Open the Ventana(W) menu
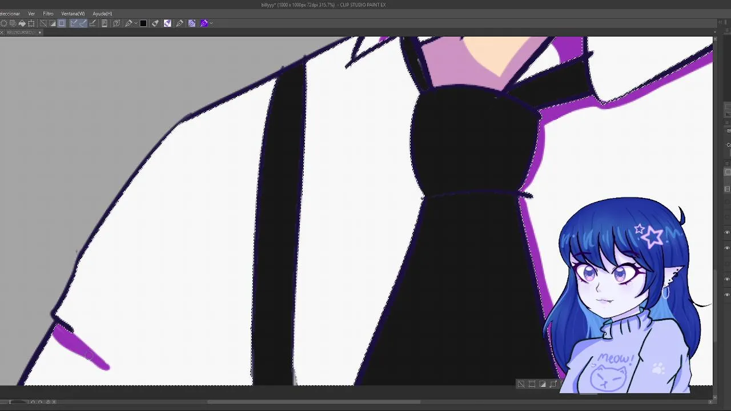 pos(73,14)
